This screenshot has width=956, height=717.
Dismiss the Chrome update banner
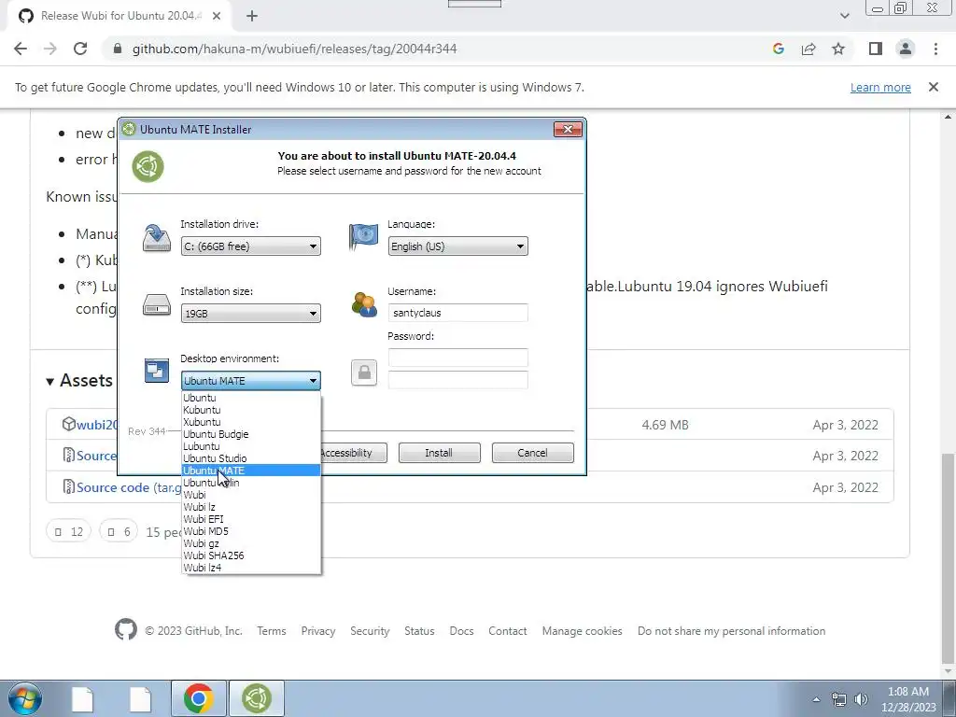coord(933,87)
